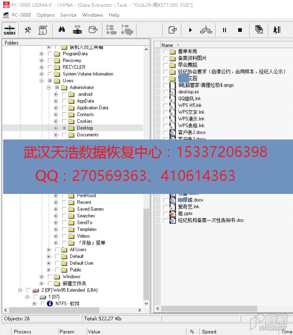Click the stacked windows icon in toolbar
293x335 pixels.
259,30
